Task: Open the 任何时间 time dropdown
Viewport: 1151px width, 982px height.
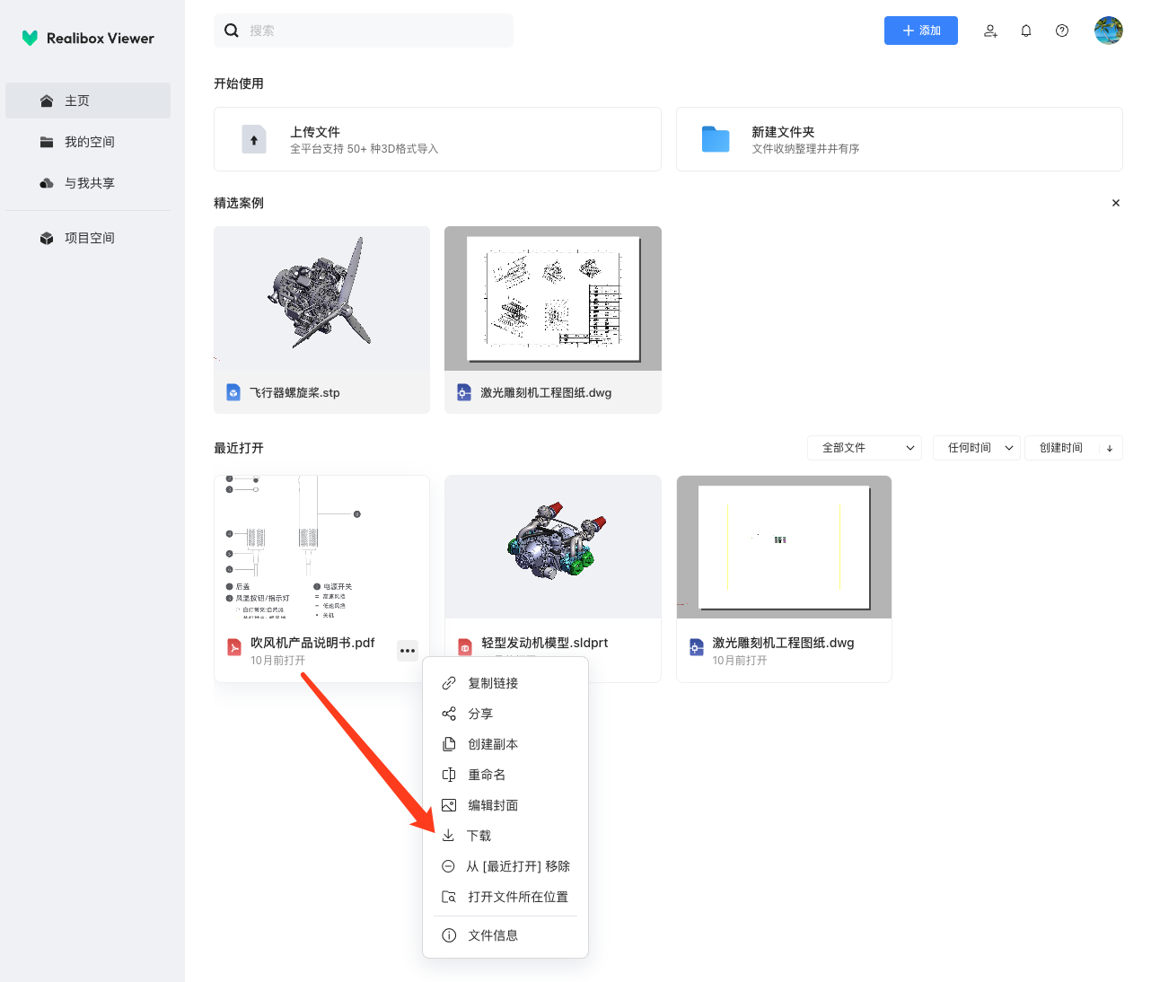Action: 977,448
